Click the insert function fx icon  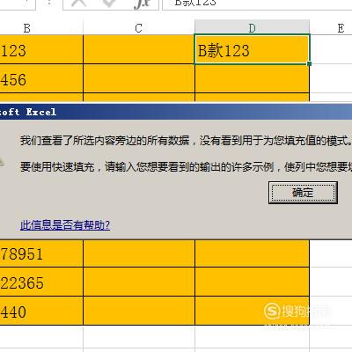pyautogui.click(x=143, y=4)
